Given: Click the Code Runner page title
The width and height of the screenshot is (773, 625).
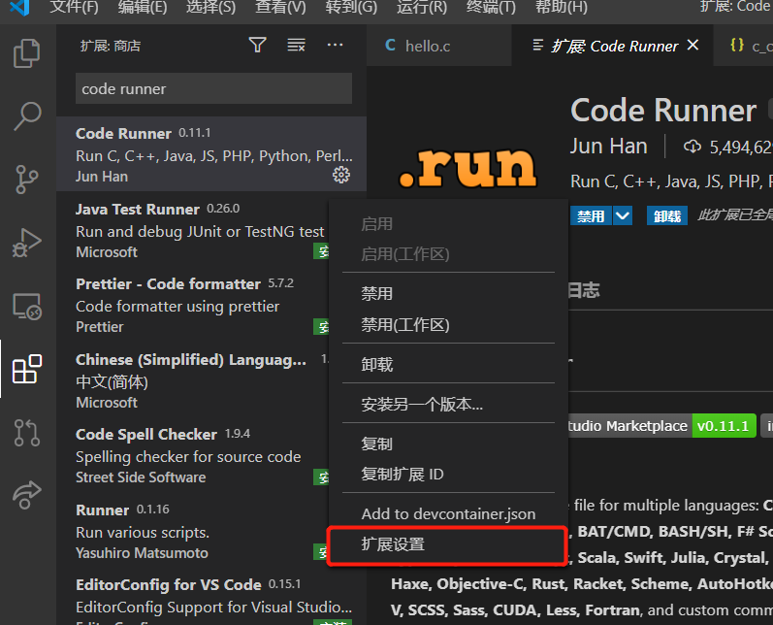Looking at the screenshot, I should pos(663,111).
